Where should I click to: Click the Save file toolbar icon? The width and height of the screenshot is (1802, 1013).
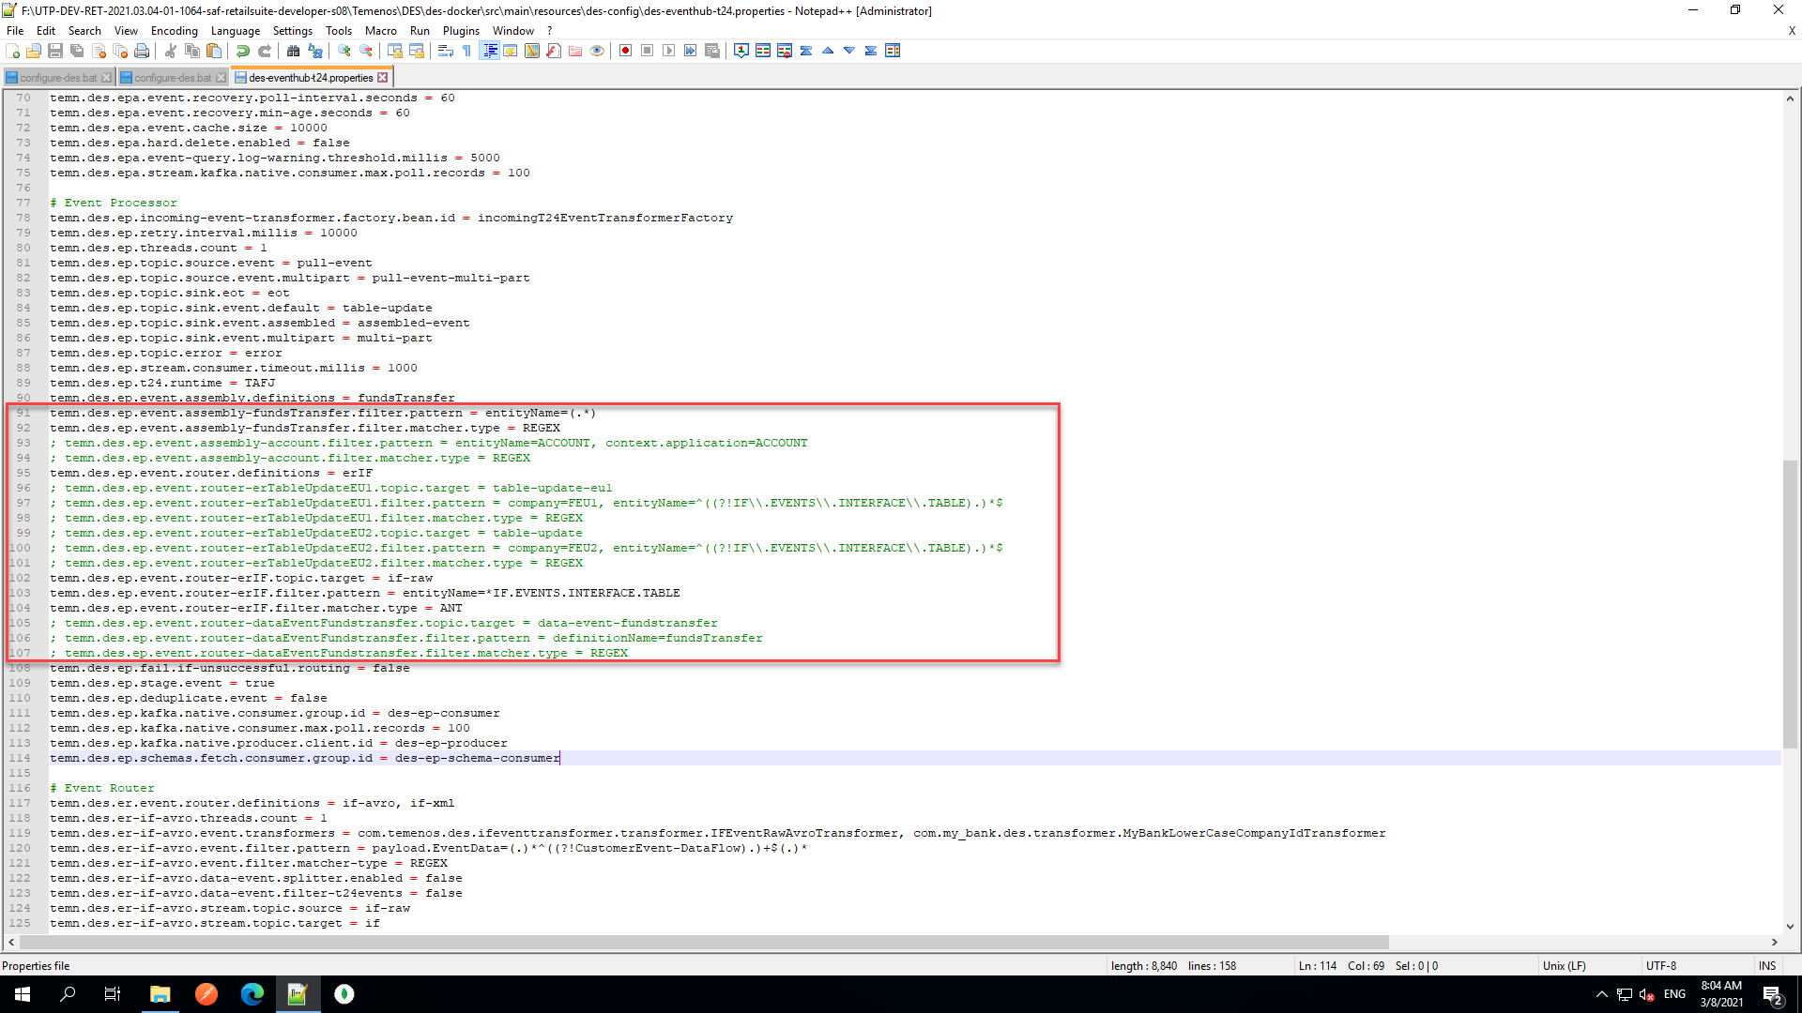(55, 51)
